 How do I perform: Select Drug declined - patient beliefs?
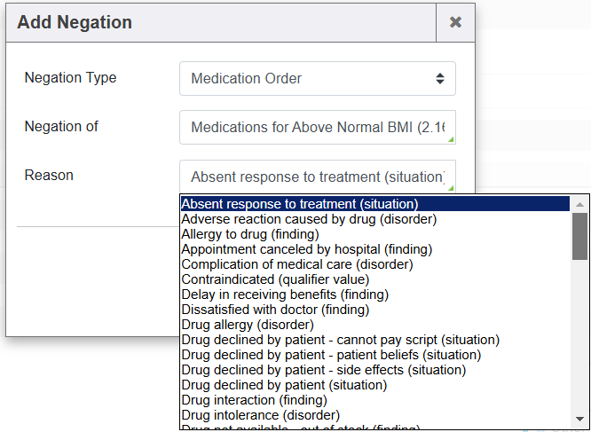pos(330,355)
